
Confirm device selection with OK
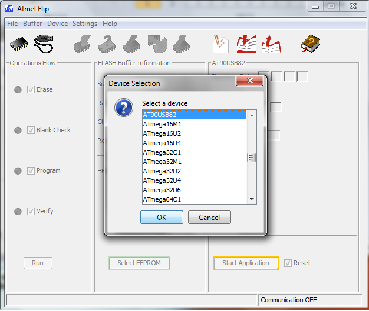[162, 217]
